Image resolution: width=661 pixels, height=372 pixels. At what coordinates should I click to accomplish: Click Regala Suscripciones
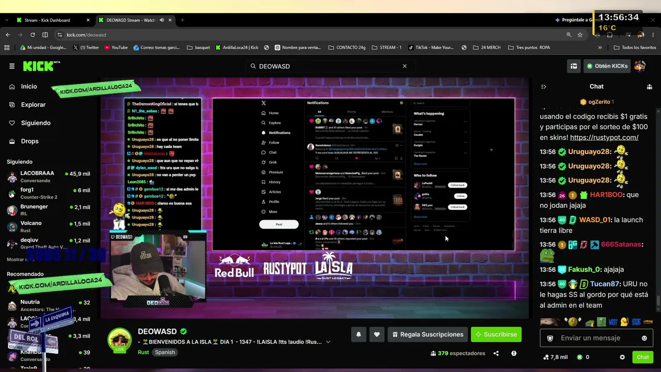(428, 334)
